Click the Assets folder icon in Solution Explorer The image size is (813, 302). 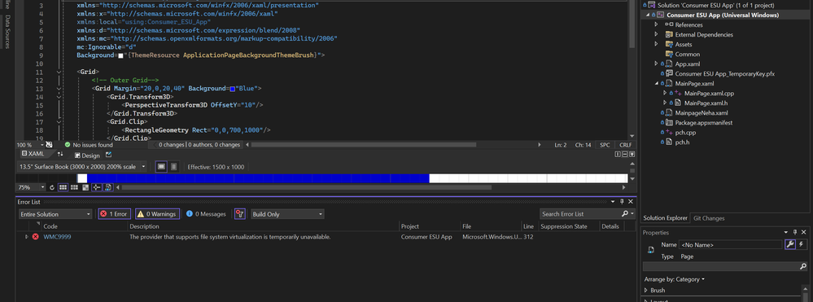coord(670,44)
